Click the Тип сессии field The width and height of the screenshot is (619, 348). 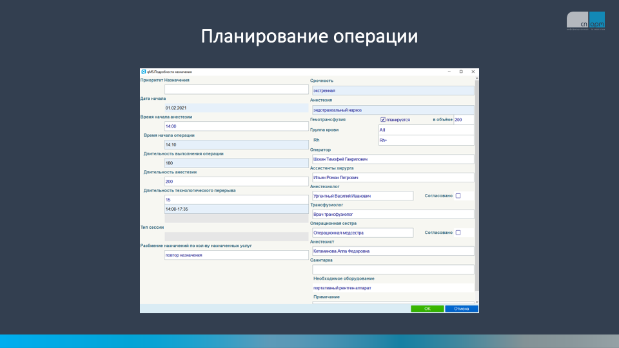[x=236, y=237]
